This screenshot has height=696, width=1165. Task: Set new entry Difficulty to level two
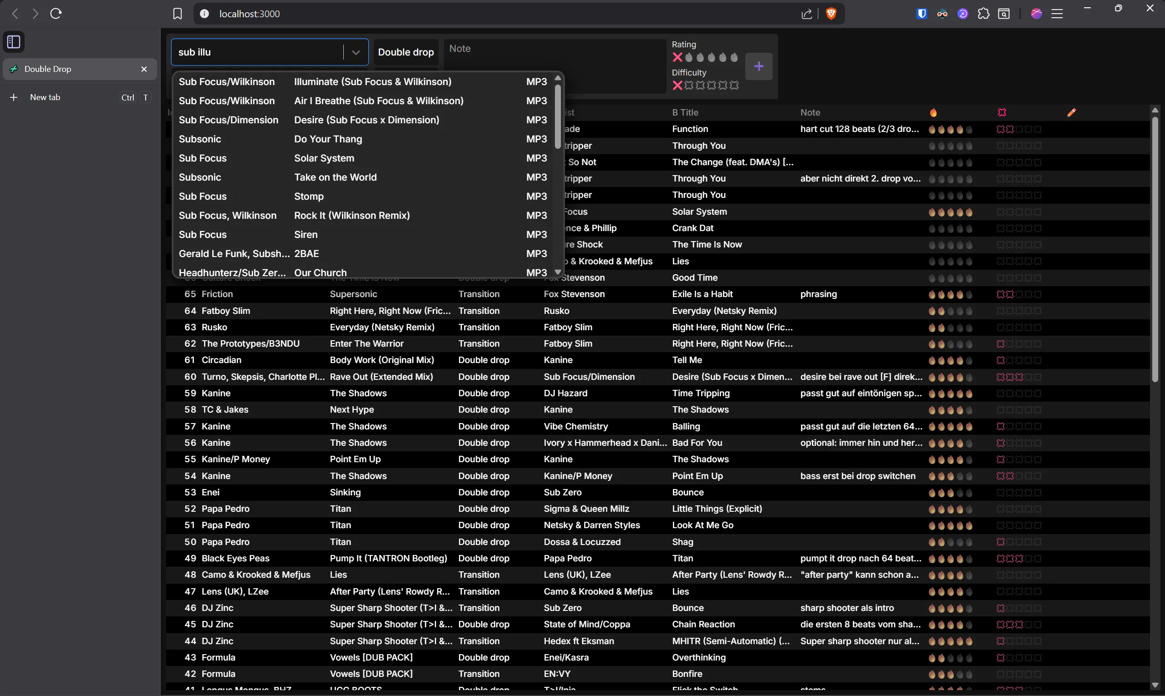pyautogui.click(x=700, y=85)
